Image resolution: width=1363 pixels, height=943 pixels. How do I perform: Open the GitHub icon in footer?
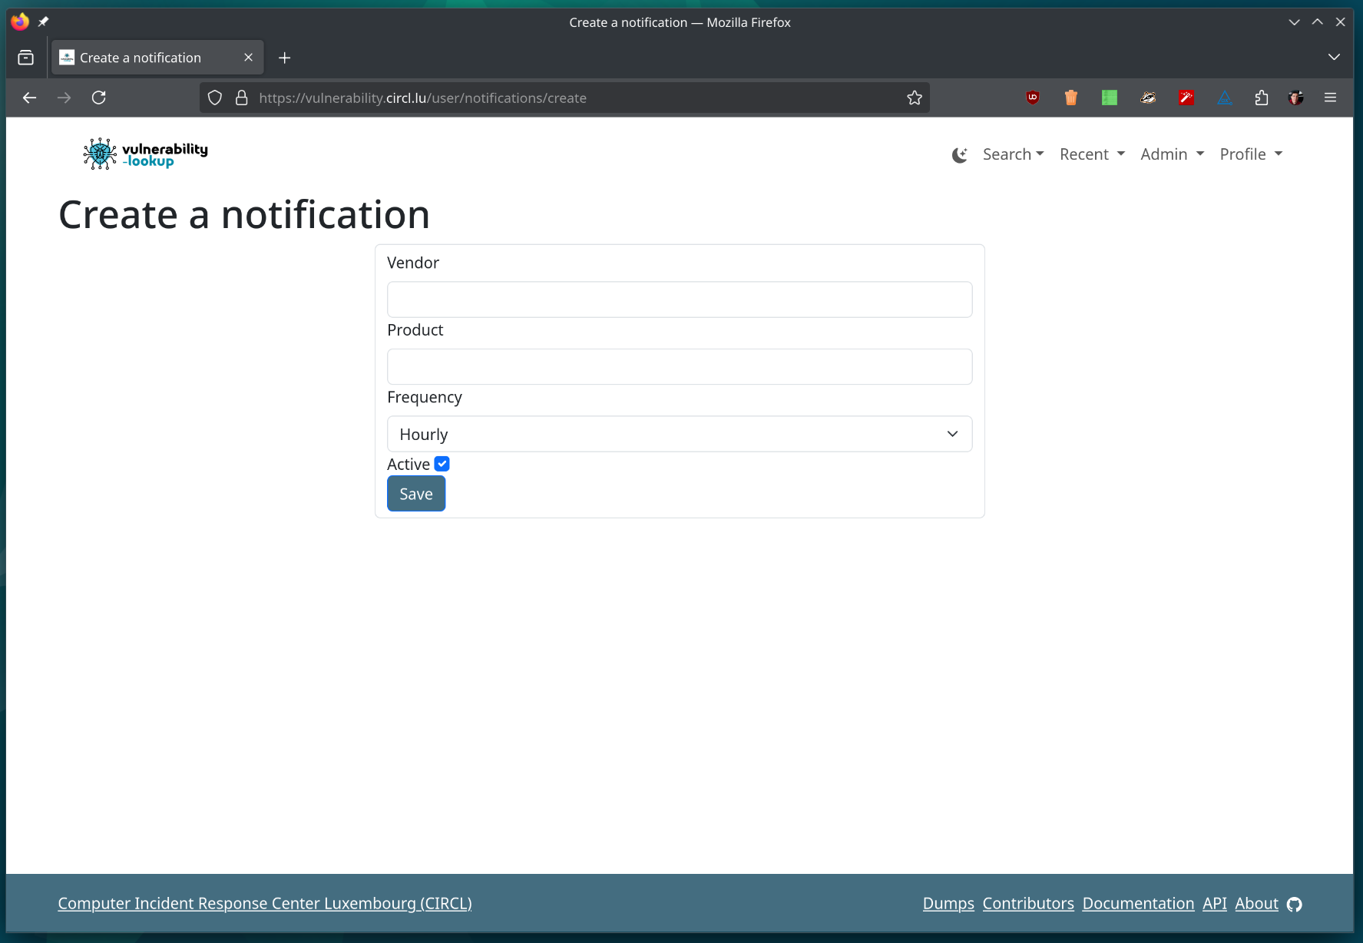point(1295,905)
